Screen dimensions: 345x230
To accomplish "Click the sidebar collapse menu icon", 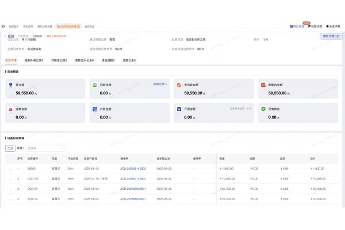I will click(x=3, y=26).
